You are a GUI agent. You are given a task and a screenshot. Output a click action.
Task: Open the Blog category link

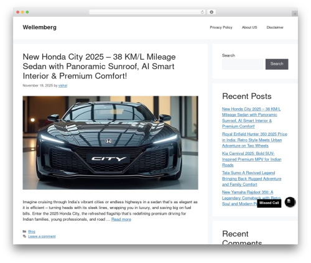[32, 231]
